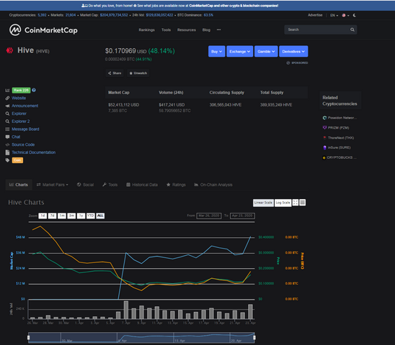395x345 pixels.
Task: Click the Rank 226 badge
Action: (21, 91)
